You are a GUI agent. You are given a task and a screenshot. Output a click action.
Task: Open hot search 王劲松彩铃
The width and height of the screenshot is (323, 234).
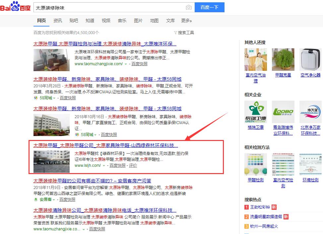[260, 207]
